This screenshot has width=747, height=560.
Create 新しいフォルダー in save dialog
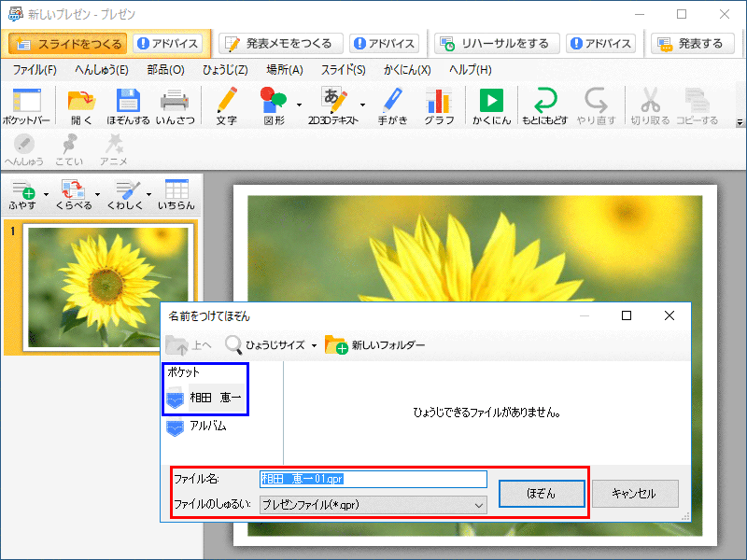374,344
